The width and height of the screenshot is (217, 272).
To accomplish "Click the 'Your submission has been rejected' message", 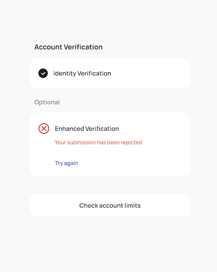I will click(x=98, y=143).
